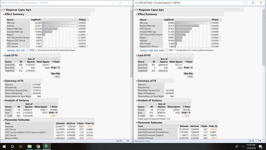Viewport: 266px width, 150px height.
Task: Select Region*Mkt Cap LogWorth bar in left window
Action: pos(50,29)
